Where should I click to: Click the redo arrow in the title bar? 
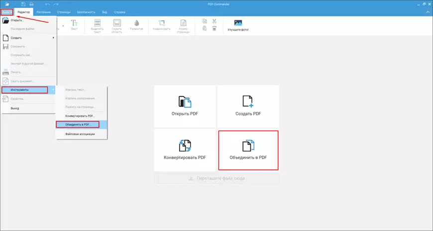[56, 4]
